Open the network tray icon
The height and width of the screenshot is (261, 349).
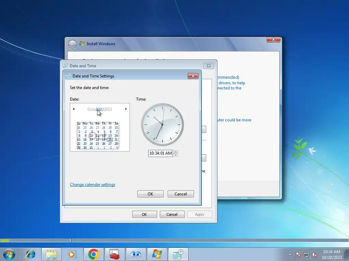coord(306,255)
